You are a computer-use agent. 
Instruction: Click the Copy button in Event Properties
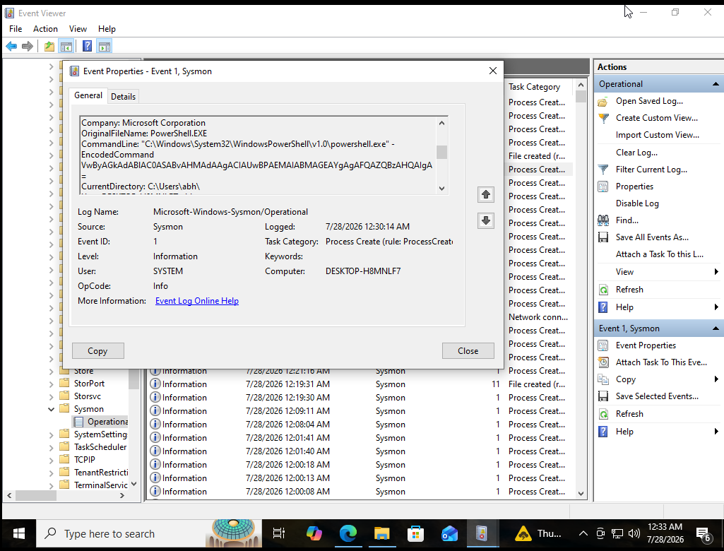coord(98,351)
